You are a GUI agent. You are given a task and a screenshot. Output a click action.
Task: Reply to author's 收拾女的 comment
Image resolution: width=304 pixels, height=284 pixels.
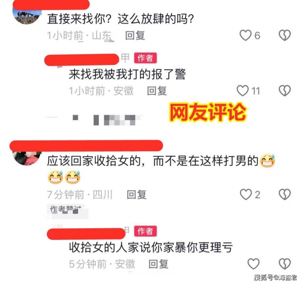point(159,264)
